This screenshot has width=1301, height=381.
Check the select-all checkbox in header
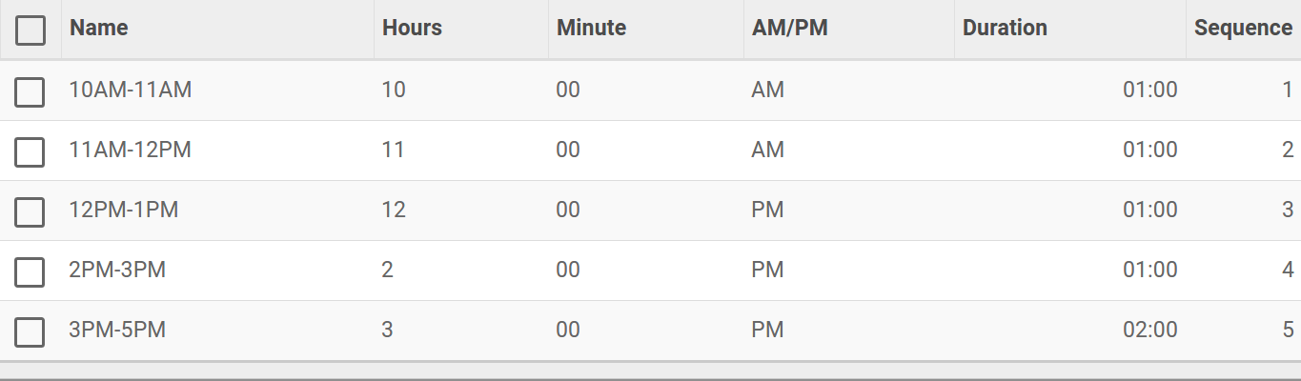pos(30,30)
